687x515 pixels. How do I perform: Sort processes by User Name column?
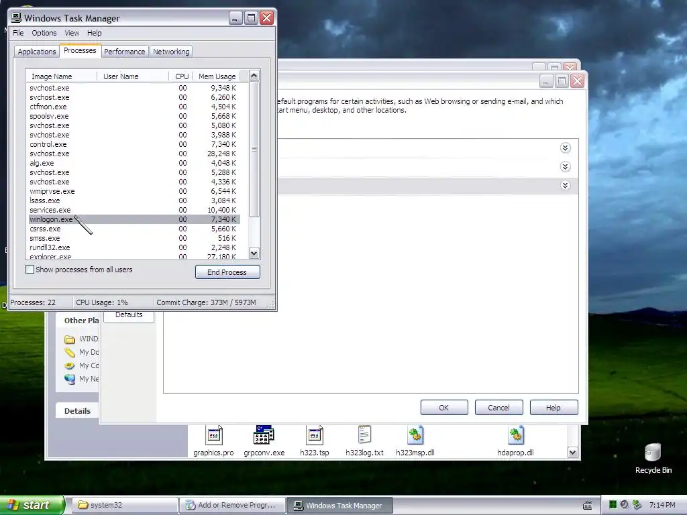[133, 76]
